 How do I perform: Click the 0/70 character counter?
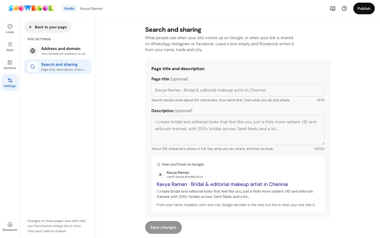point(321,100)
